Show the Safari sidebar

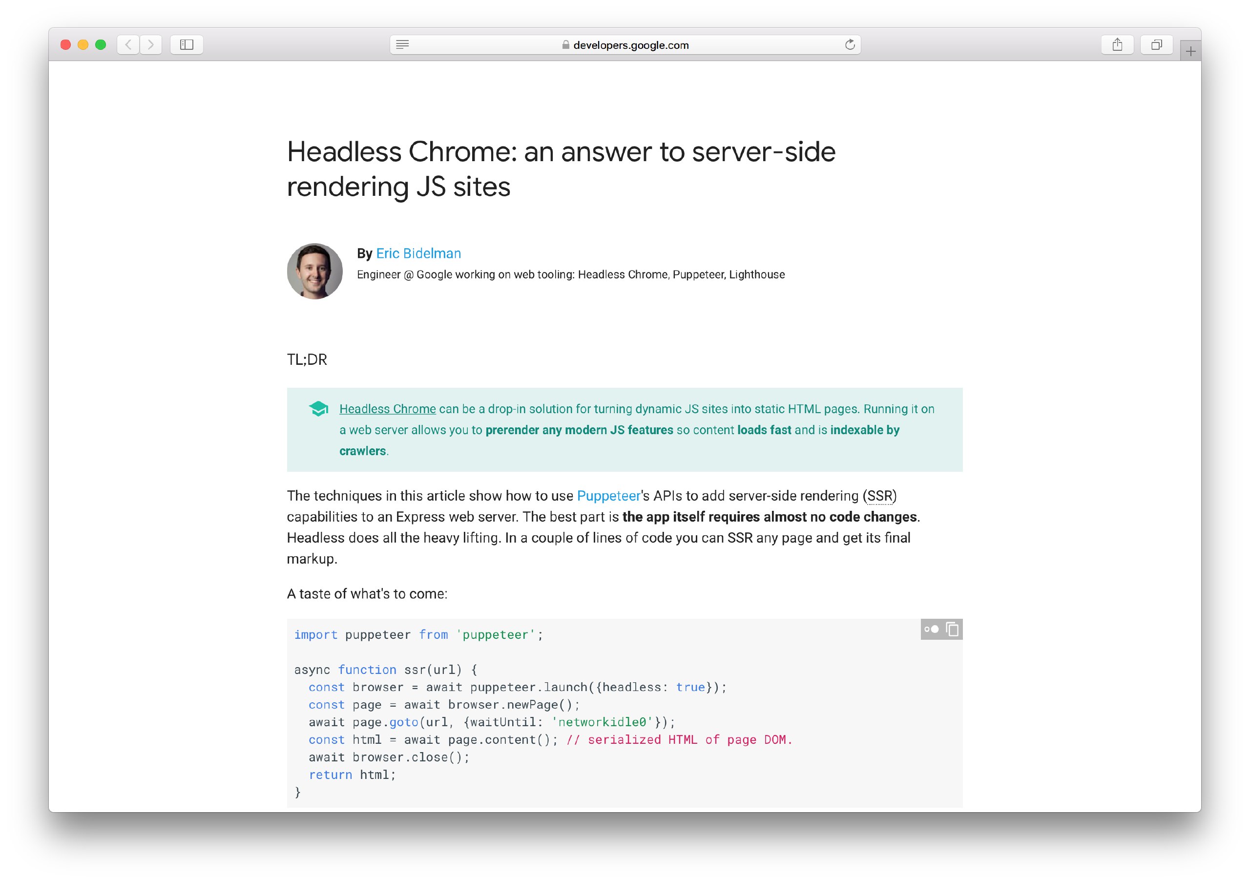click(x=187, y=44)
